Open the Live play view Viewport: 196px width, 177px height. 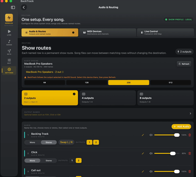click(x=9, y=33)
